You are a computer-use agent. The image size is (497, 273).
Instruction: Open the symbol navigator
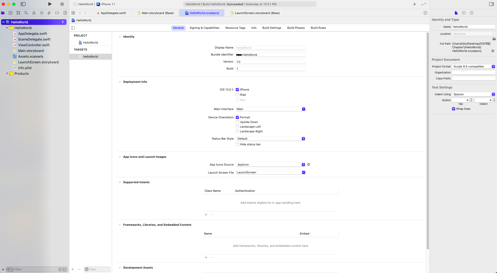coord(18,13)
